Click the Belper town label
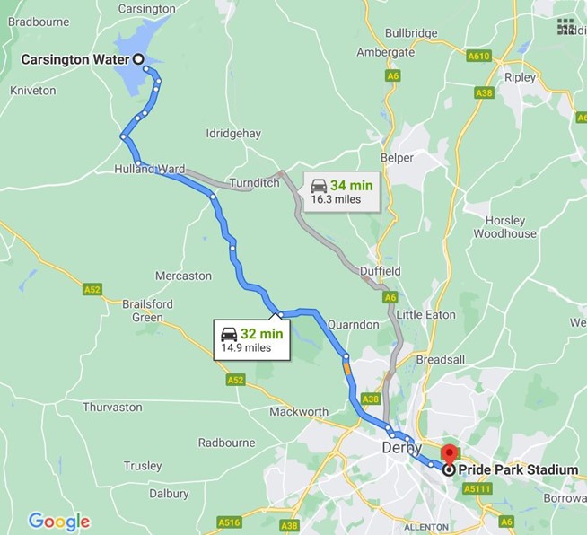The width and height of the screenshot is (587, 535). coord(397,158)
